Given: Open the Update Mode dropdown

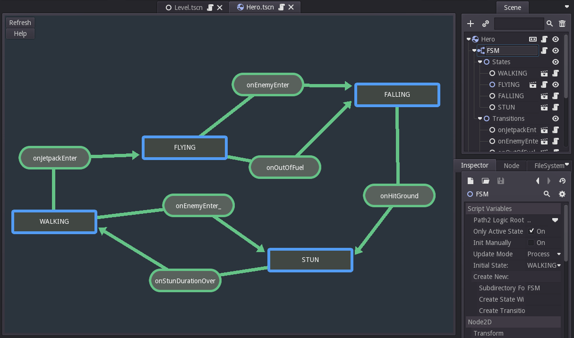Looking at the screenshot, I should click(x=544, y=254).
